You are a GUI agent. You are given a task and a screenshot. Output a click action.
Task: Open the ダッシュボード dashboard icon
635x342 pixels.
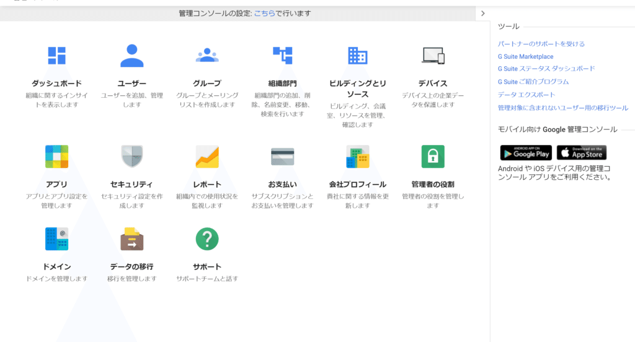pyautogui.click(x=56, y=55)
